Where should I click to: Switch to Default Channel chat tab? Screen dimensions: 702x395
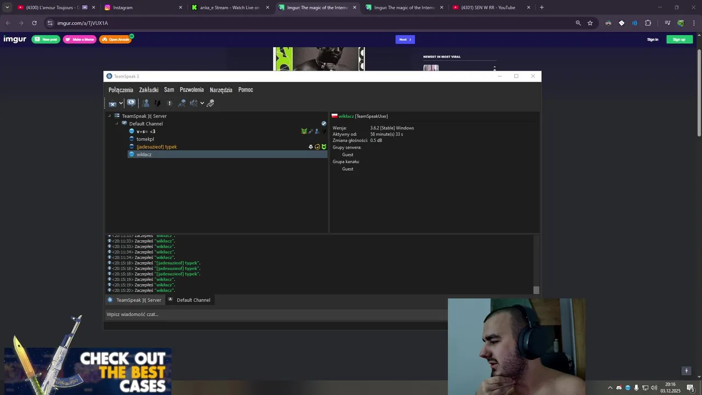tap(189, 300)
